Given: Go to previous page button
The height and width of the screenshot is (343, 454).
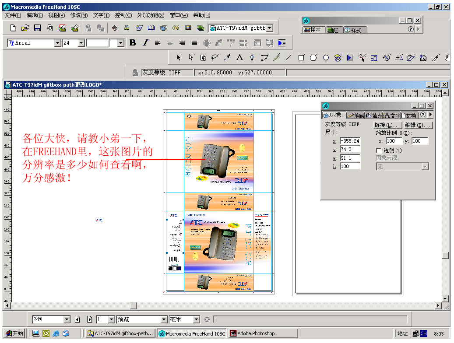Looking at the screenshot, I should (x=77, y=319).
